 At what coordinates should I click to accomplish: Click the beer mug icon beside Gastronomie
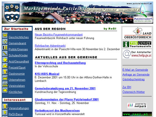5,72
